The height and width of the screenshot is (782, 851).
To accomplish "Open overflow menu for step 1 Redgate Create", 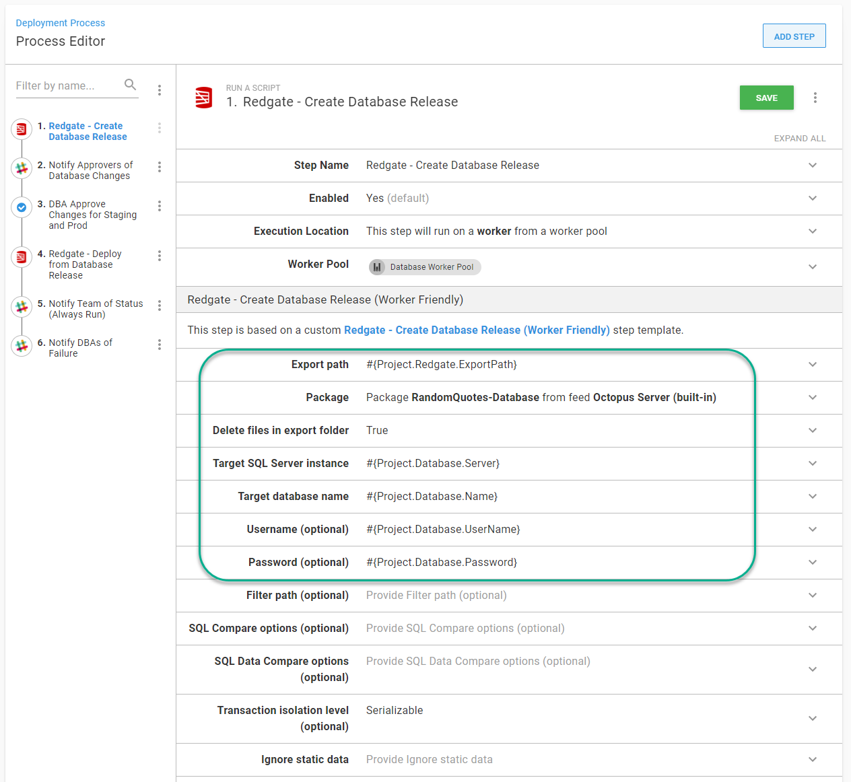I will [160, 128].
